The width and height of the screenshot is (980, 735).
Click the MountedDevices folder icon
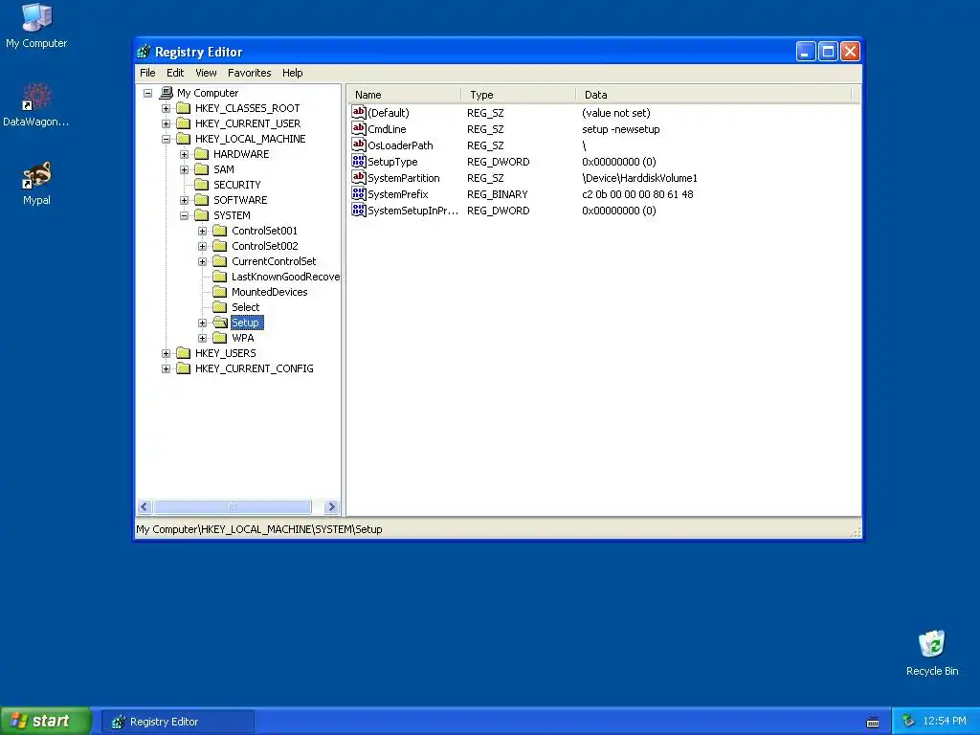(219, 292)
